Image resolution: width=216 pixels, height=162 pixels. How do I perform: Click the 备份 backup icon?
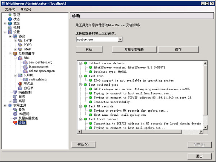tap(15, 110)
